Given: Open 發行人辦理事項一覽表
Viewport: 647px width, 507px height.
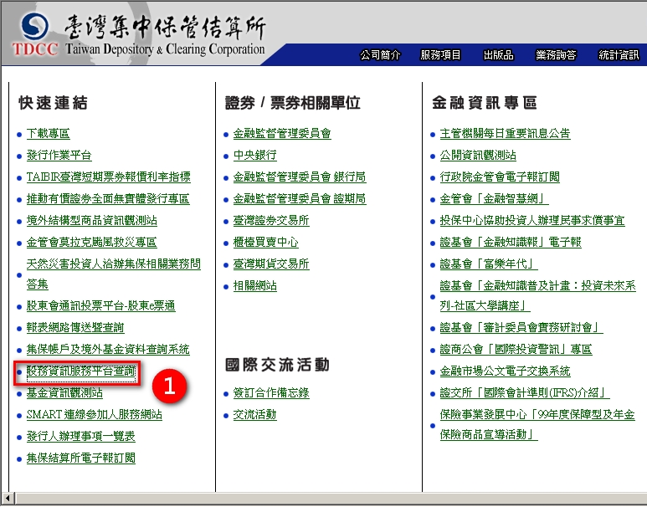Looking at the screenshot, I should (x=81, y=436).
